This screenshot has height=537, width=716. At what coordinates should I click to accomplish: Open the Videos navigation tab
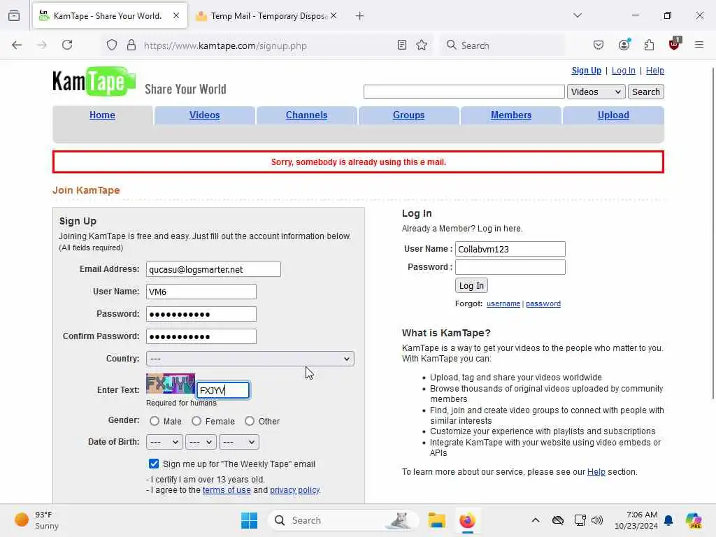[205, 115]
